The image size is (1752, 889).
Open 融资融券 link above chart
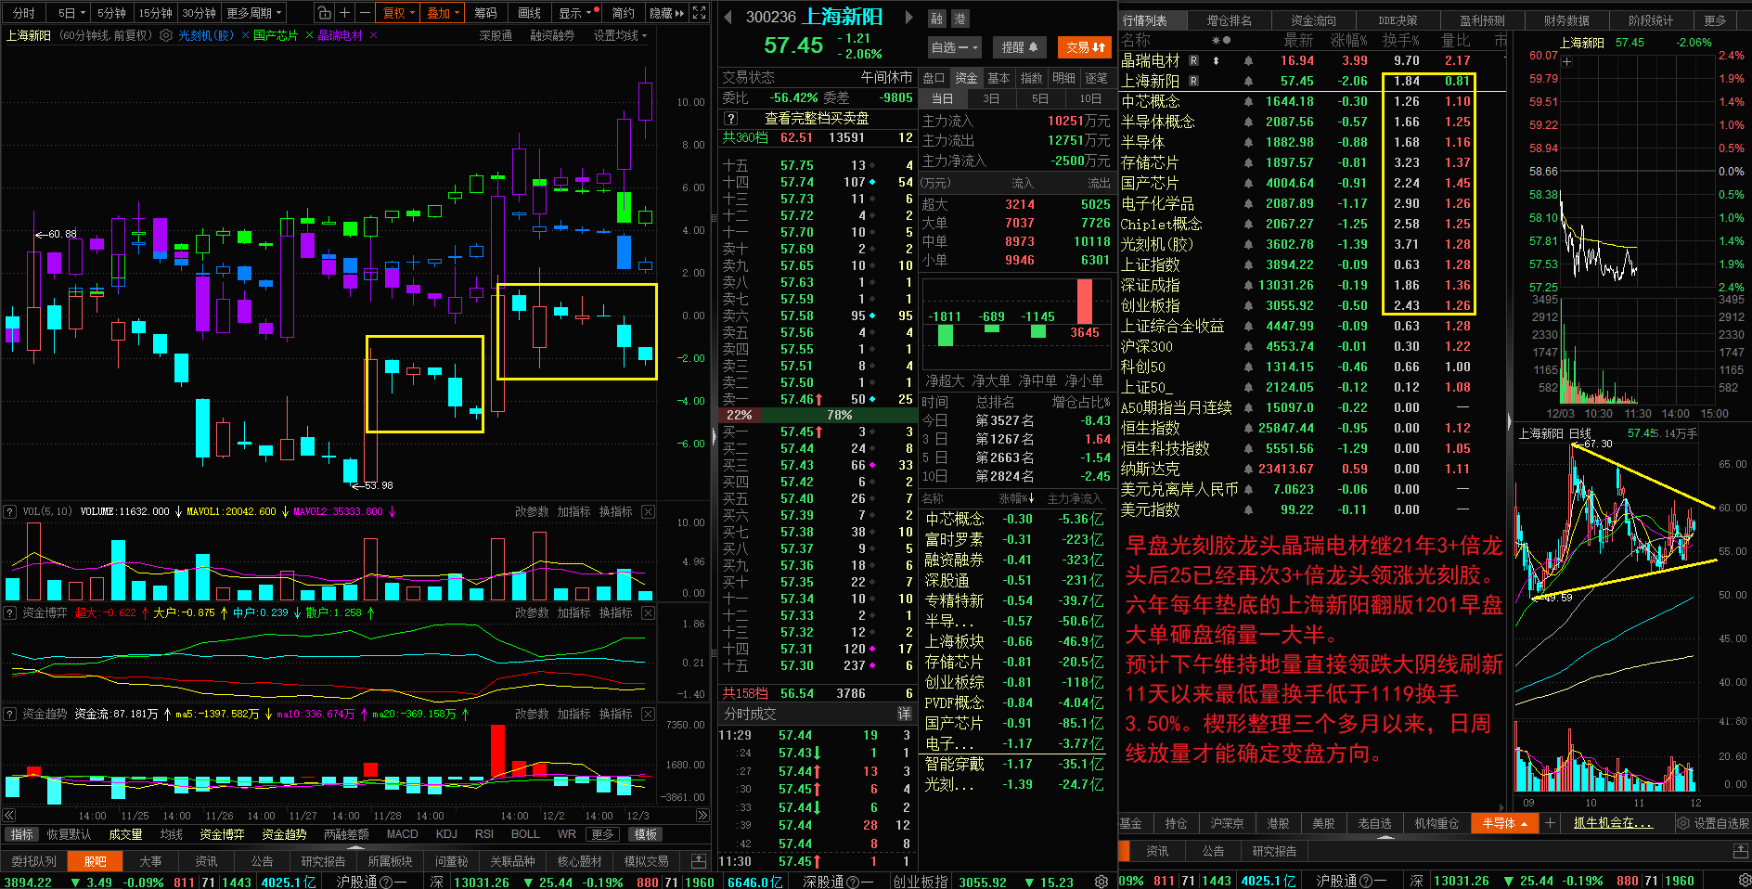coord(552,35)
